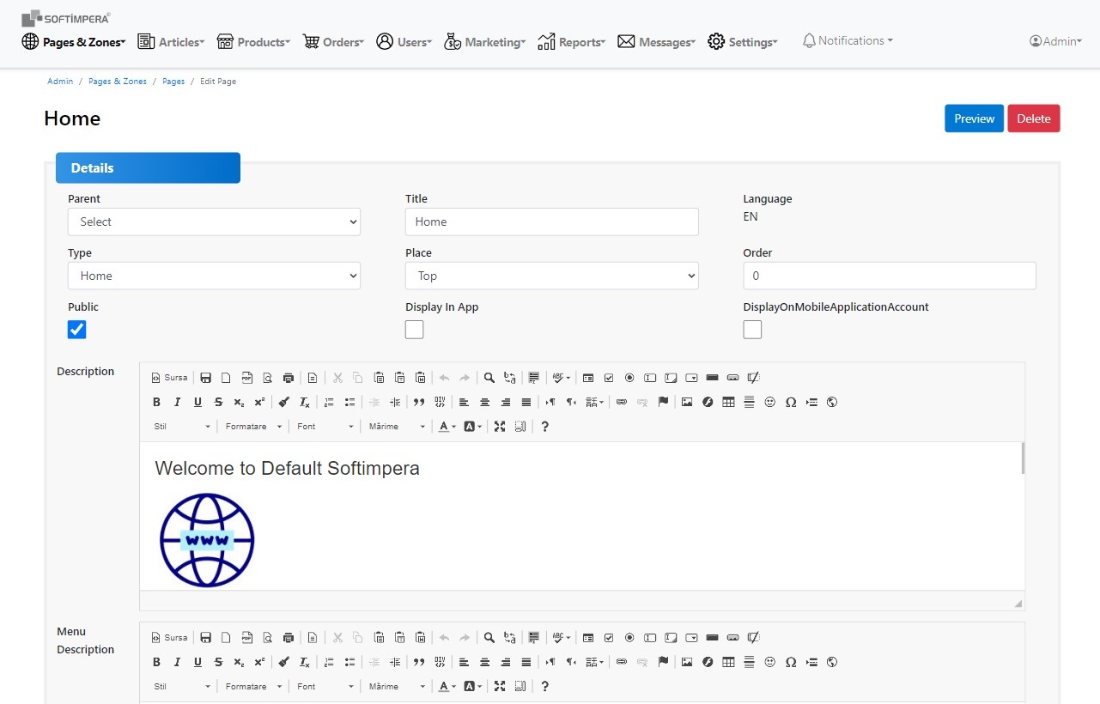
Task: Insert iframe globe icon in Description editor
Action: pyautogui.click(x=832, y=402)
